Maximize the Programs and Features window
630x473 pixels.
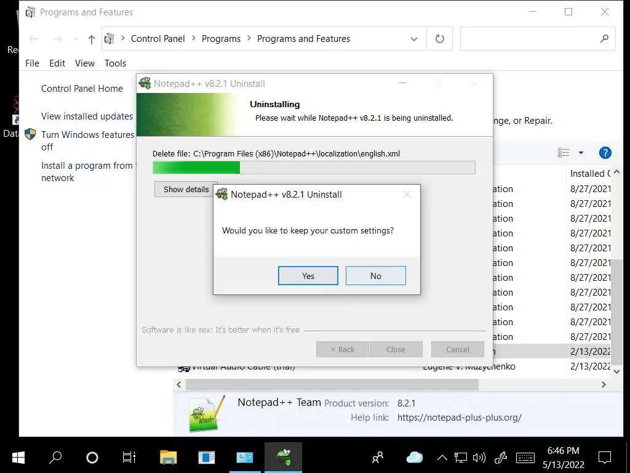568,12
